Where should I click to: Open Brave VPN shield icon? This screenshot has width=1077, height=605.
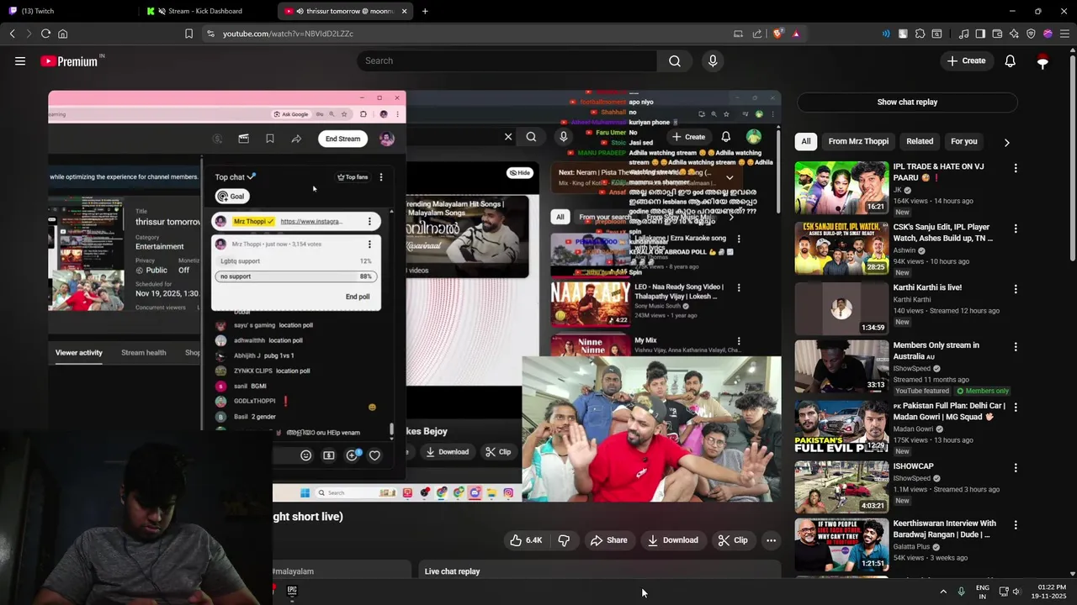click(x=1031, y=34)
